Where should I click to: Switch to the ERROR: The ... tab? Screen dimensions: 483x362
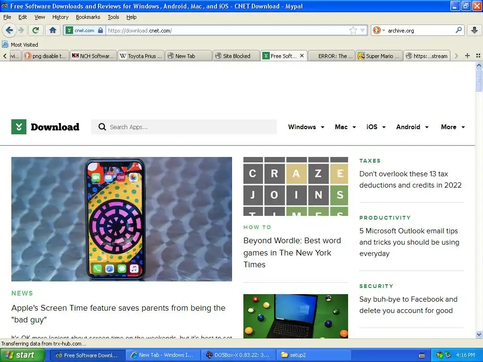332,56
